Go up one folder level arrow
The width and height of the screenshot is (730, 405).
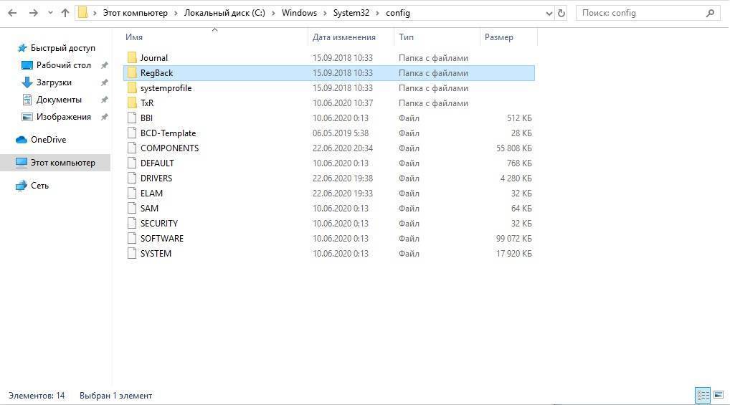(x=65, y=13)
